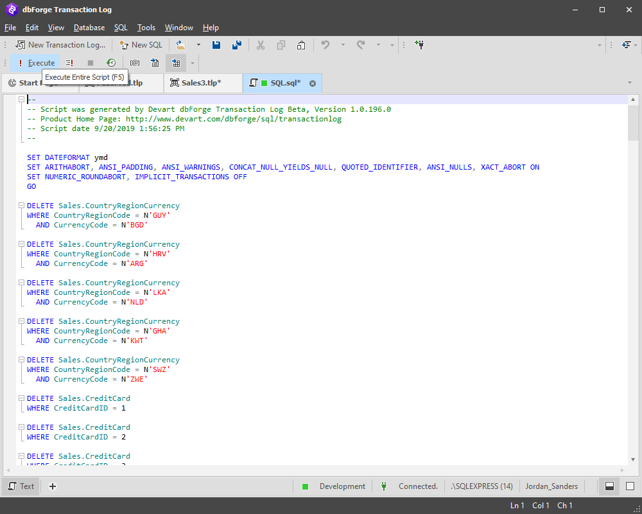Stop script execution

[x=91, y=63]
